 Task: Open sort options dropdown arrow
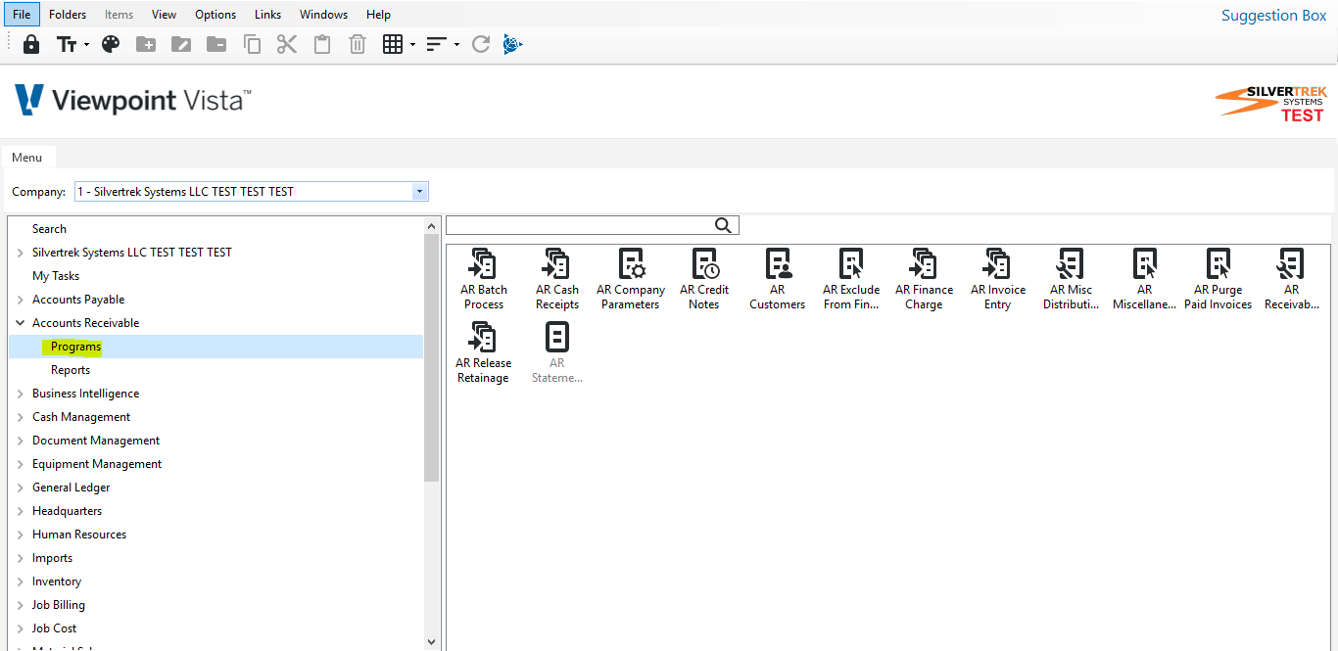(456, 45)
